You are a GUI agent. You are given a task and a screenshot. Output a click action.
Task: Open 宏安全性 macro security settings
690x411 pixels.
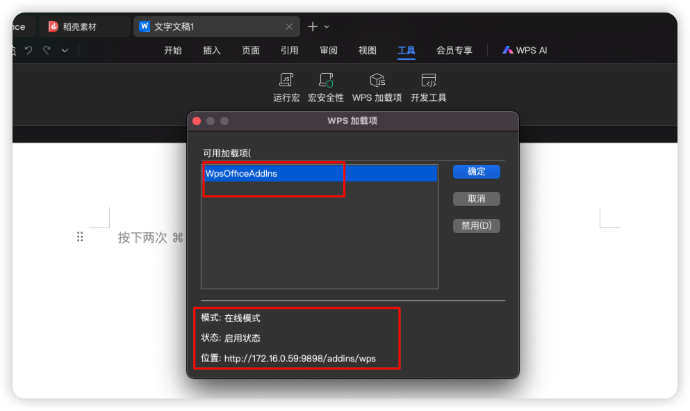tap(326, 88)
